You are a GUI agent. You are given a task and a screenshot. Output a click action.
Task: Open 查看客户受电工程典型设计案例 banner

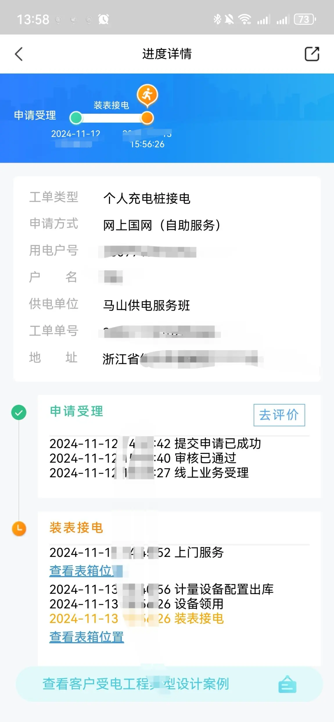click(x=169, y=684)
